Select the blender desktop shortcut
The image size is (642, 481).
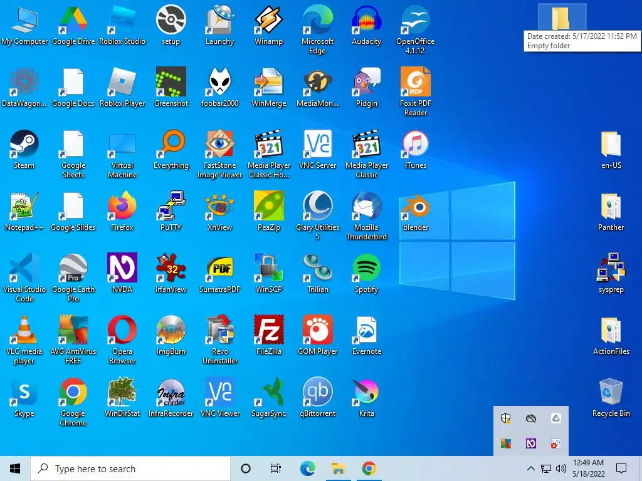(x=416, y=211)
